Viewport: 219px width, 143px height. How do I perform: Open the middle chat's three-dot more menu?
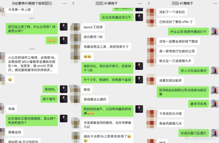click(x=140, y=3)
